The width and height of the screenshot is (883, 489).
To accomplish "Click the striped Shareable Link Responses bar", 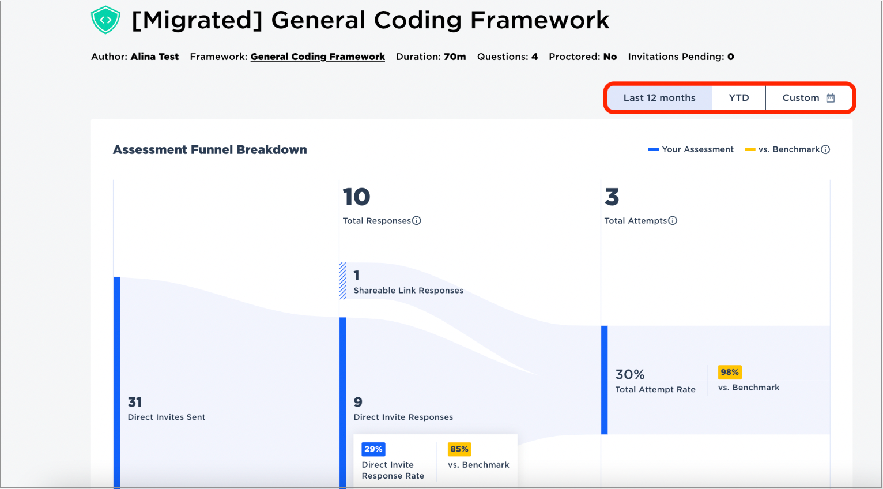I will pyautogui.click(x=342, y=281).
